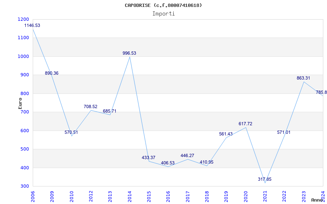The image size is (327, 204).
Task: Click the 2017 x-axis year label
Action: (188, 197)
